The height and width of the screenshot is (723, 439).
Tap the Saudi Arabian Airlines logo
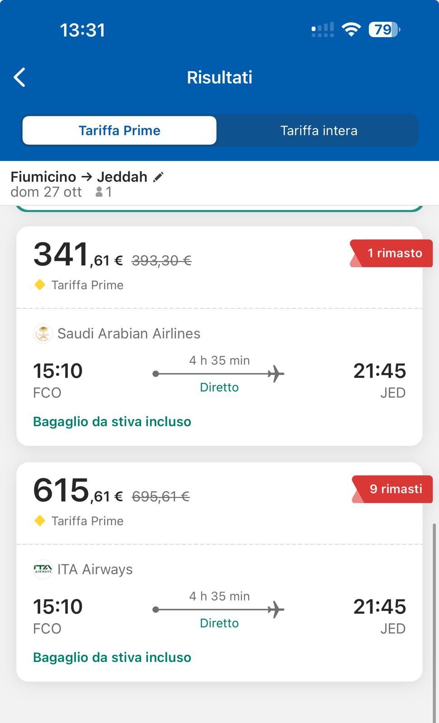[x=43, y=334]
